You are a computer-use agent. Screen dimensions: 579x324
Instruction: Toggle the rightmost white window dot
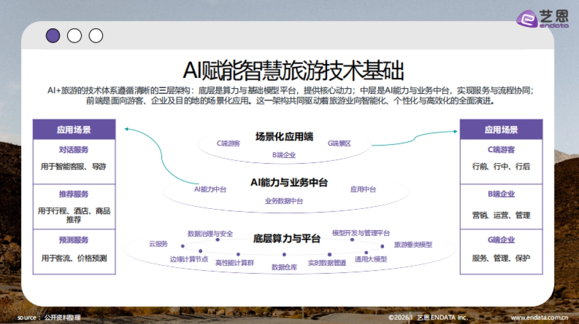coord(96,36)
